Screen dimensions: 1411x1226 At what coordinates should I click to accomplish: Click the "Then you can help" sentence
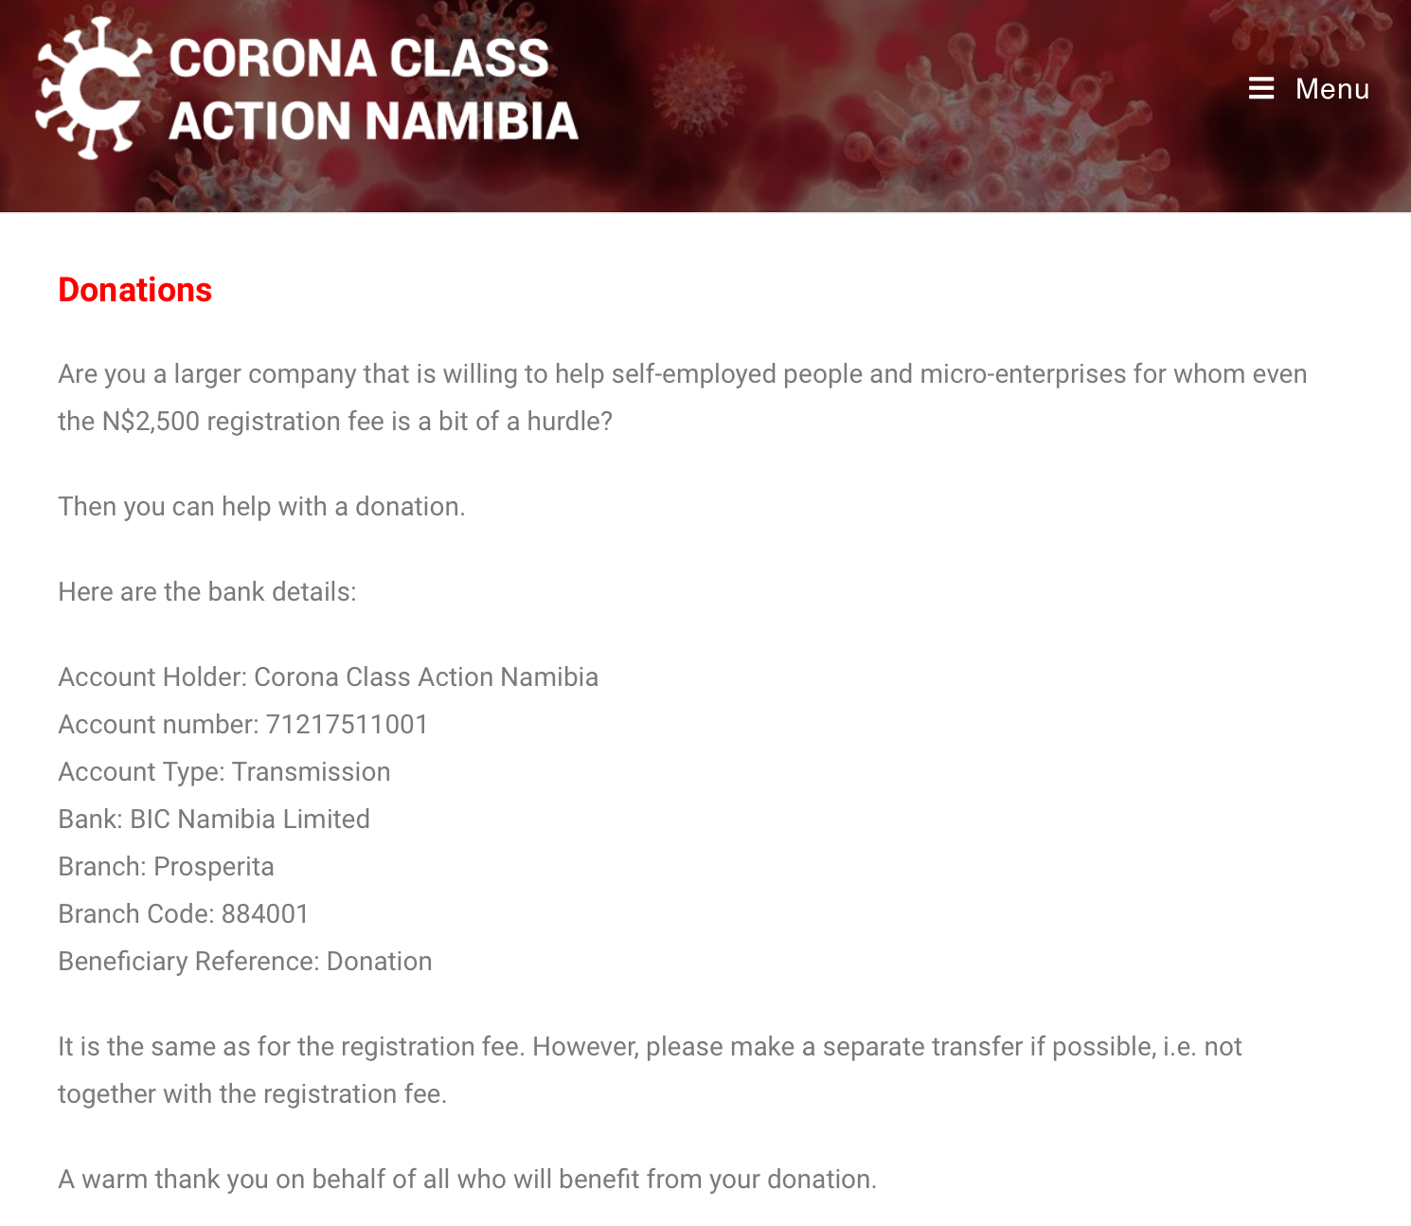262,507
